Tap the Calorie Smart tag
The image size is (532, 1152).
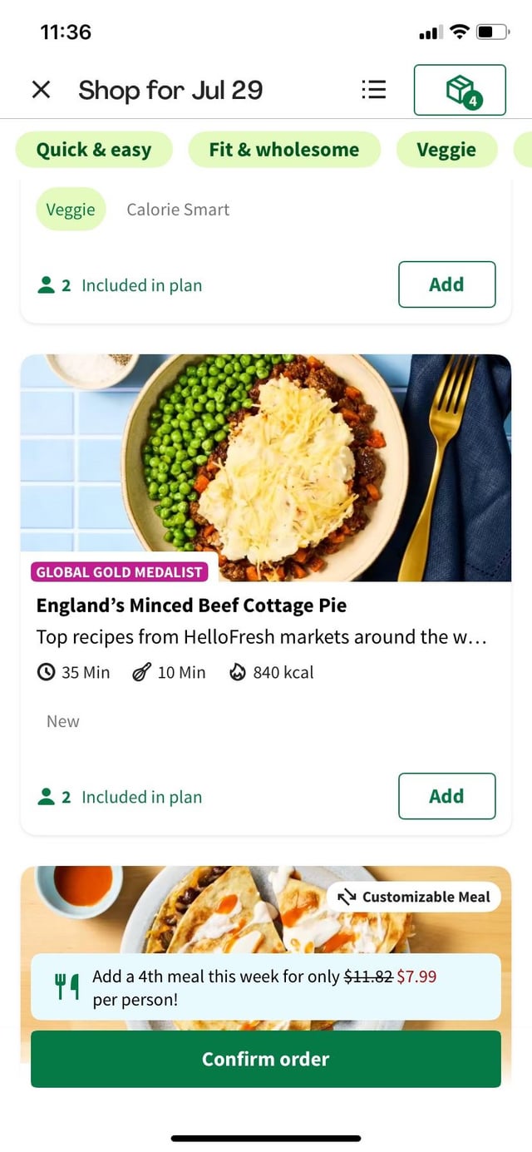point(178,210)
